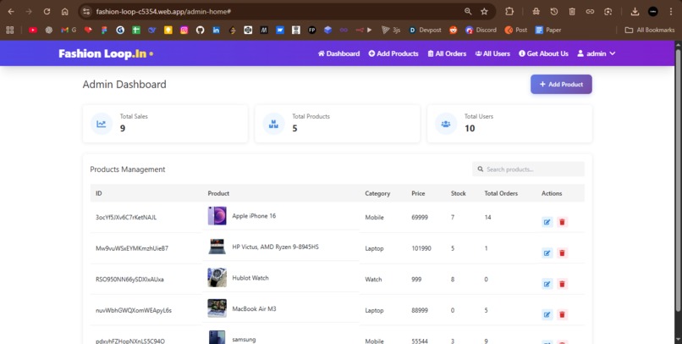This screenshot has width=682, height=344.
Task: Edit the Apple iPhone 16 product
Action: click(x=547, y=222)
